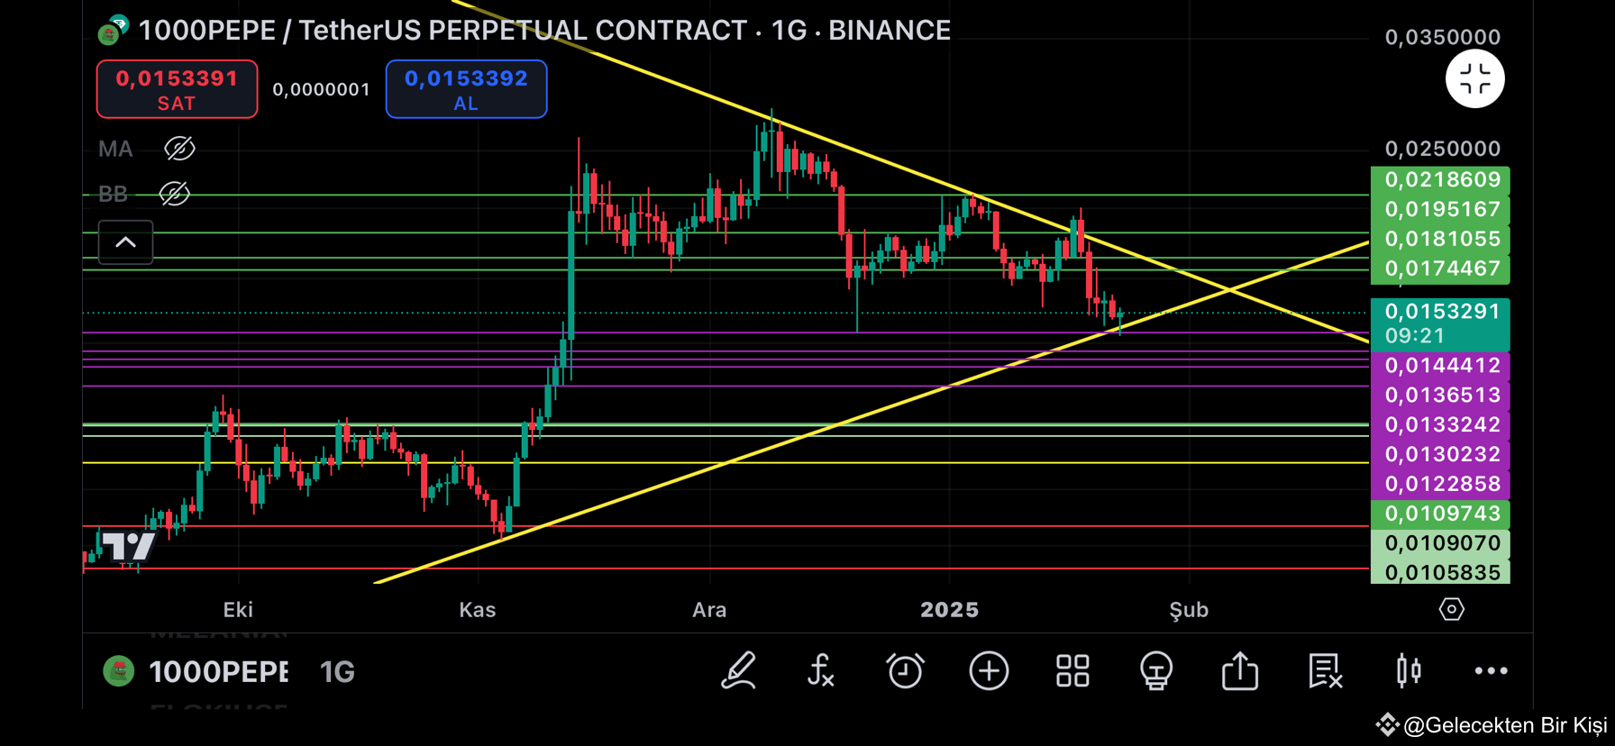Open the 1000PEPE symbol selector

(x=218, y=671)
